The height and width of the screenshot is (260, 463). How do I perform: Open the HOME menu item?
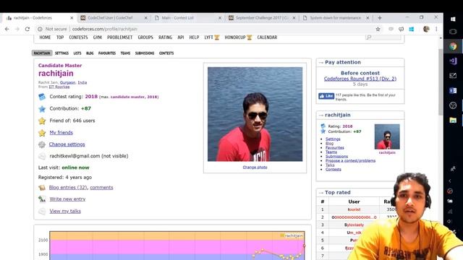tap(45, 38)
